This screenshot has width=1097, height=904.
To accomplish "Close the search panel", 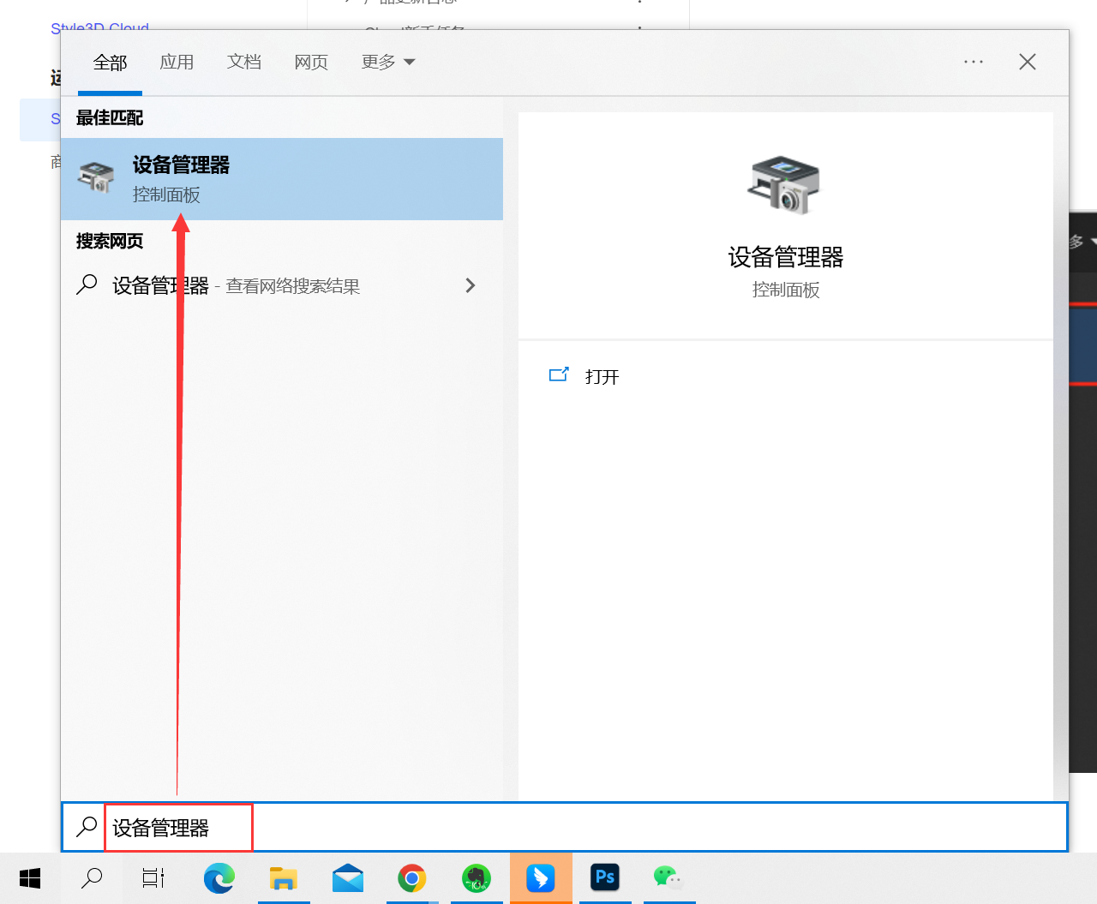I will 1028,63.
